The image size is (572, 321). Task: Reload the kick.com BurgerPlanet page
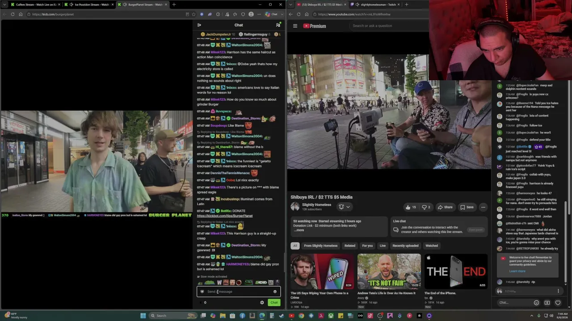tap(13, 14)
